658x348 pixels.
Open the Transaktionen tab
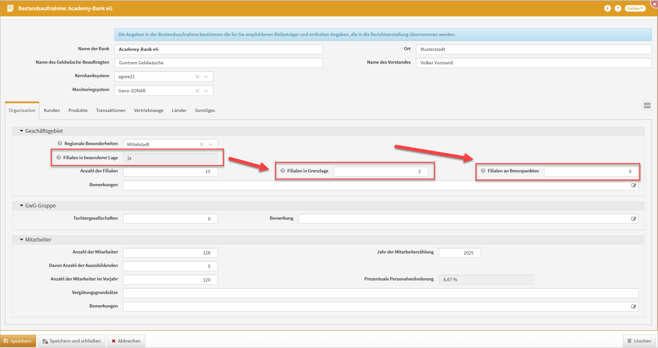(x=111, y=110)
